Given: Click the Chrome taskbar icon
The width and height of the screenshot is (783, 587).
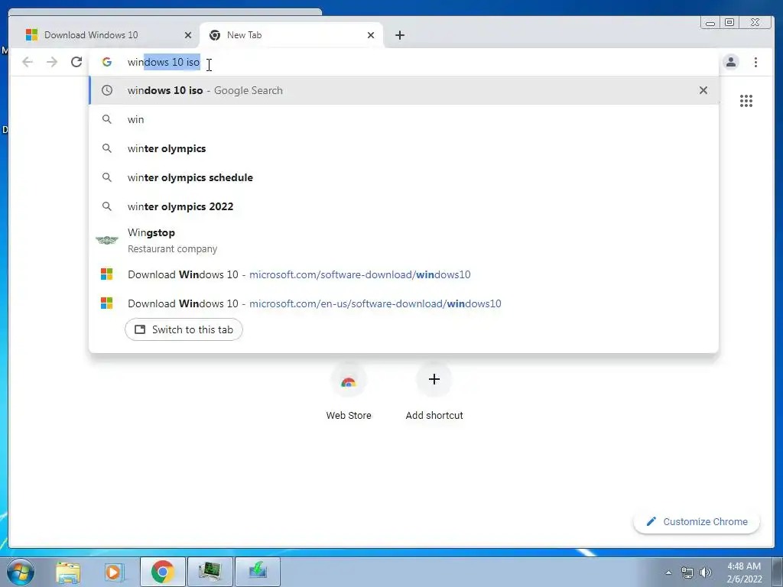Looking at the screenshot, I should point(163,572).
